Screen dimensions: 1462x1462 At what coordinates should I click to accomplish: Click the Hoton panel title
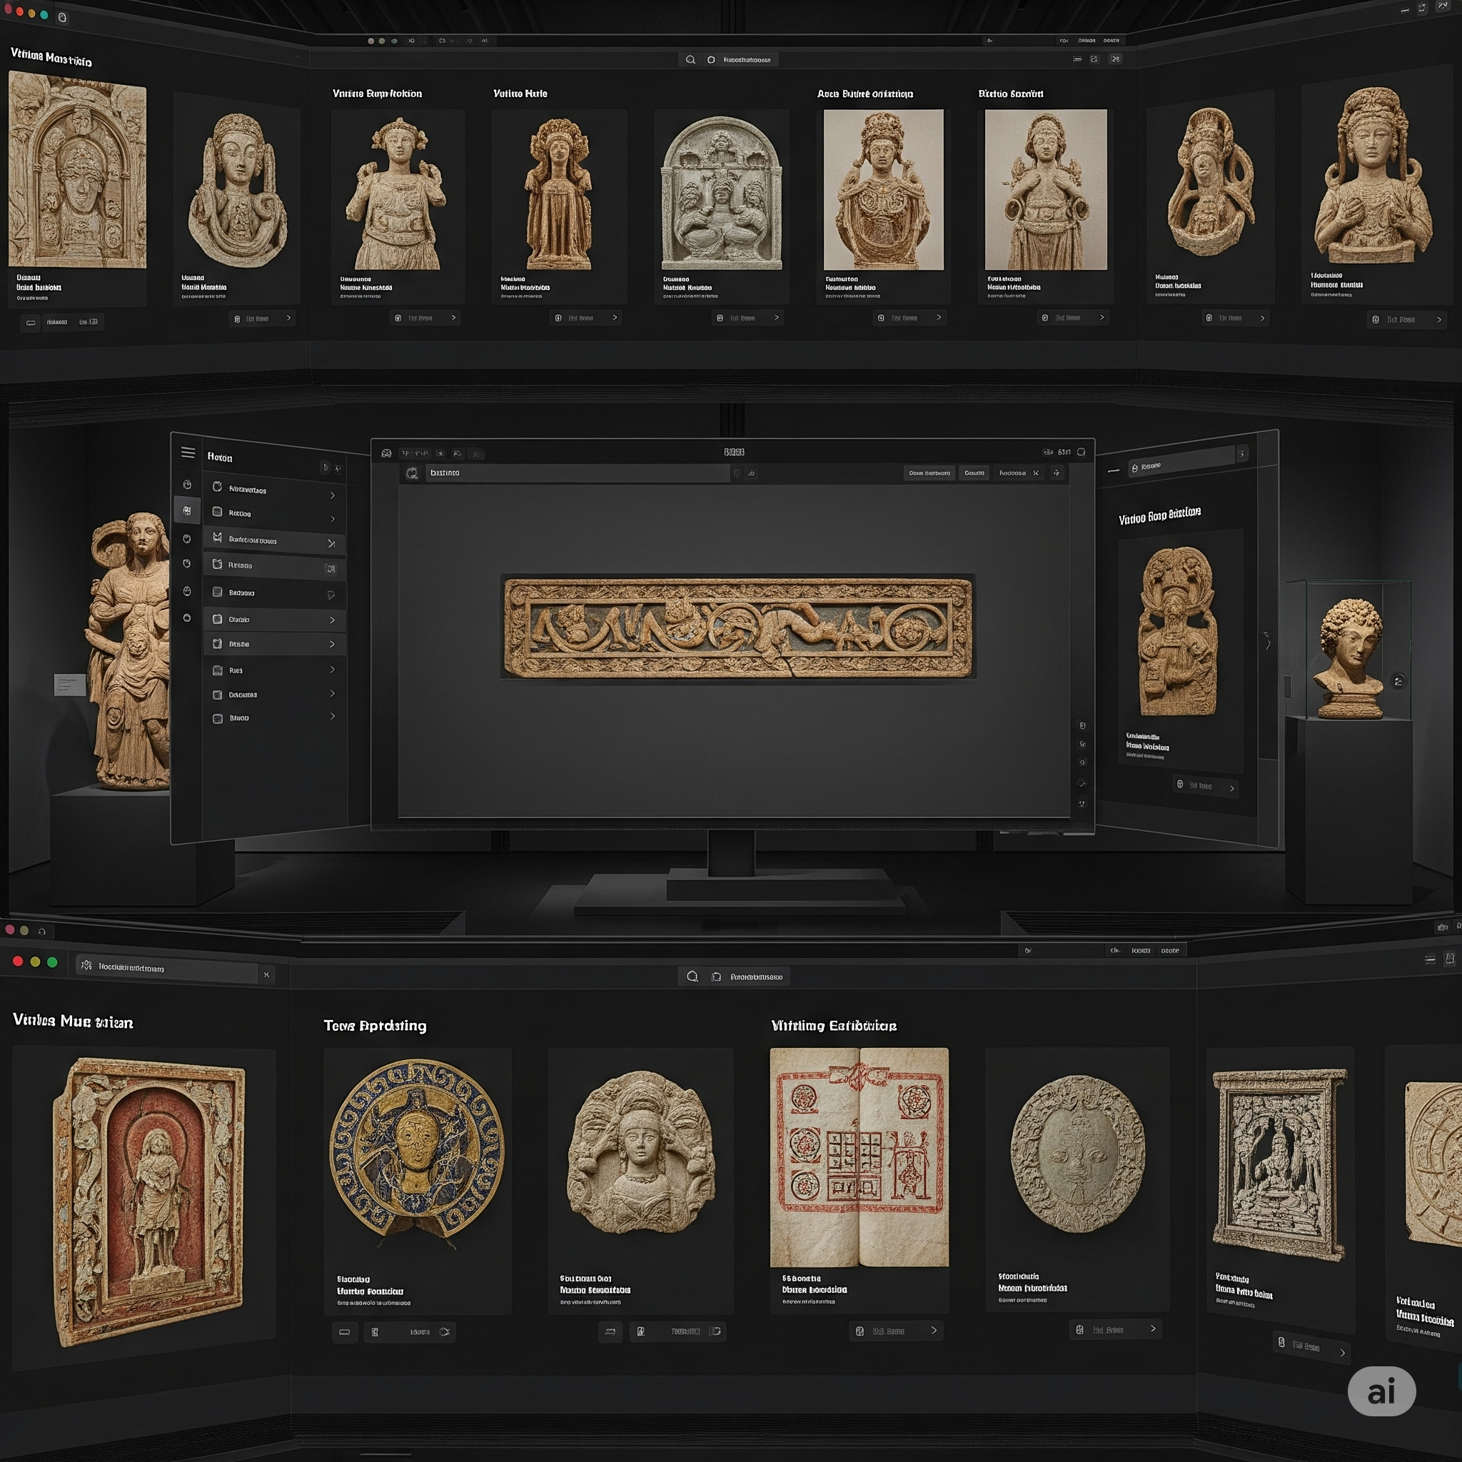219,457
